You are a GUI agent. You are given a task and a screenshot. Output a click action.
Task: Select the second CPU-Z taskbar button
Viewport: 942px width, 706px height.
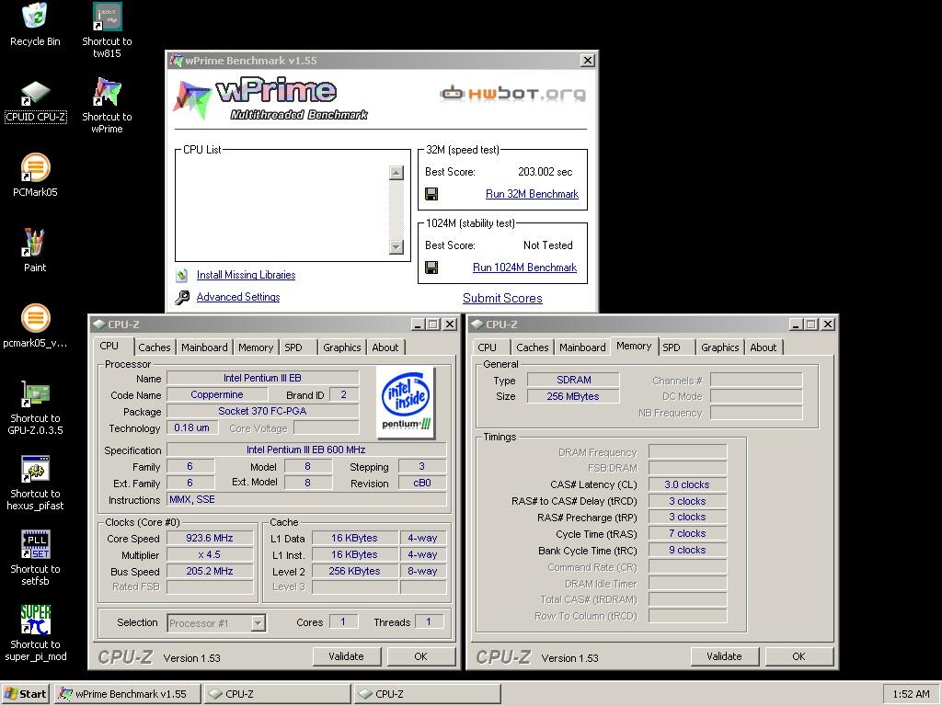[x=427, y=694]
